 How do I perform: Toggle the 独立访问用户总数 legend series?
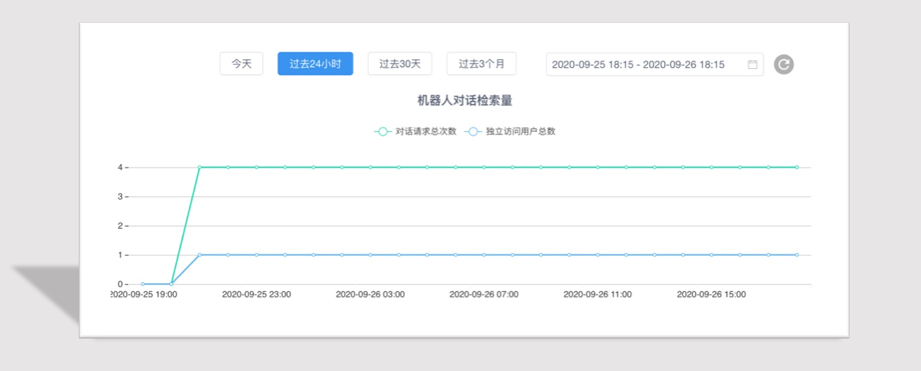[510, 132]
